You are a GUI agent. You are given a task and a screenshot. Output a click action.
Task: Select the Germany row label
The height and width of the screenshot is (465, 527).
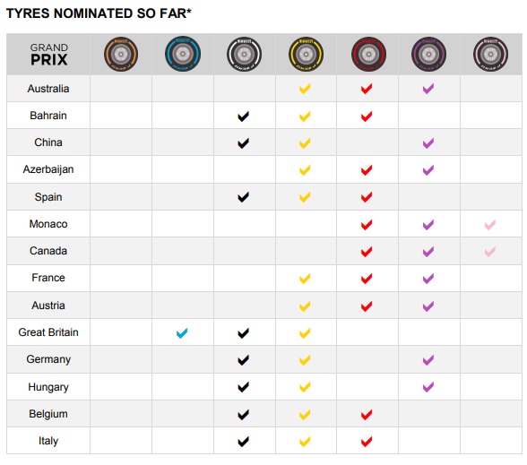[48, 359]
